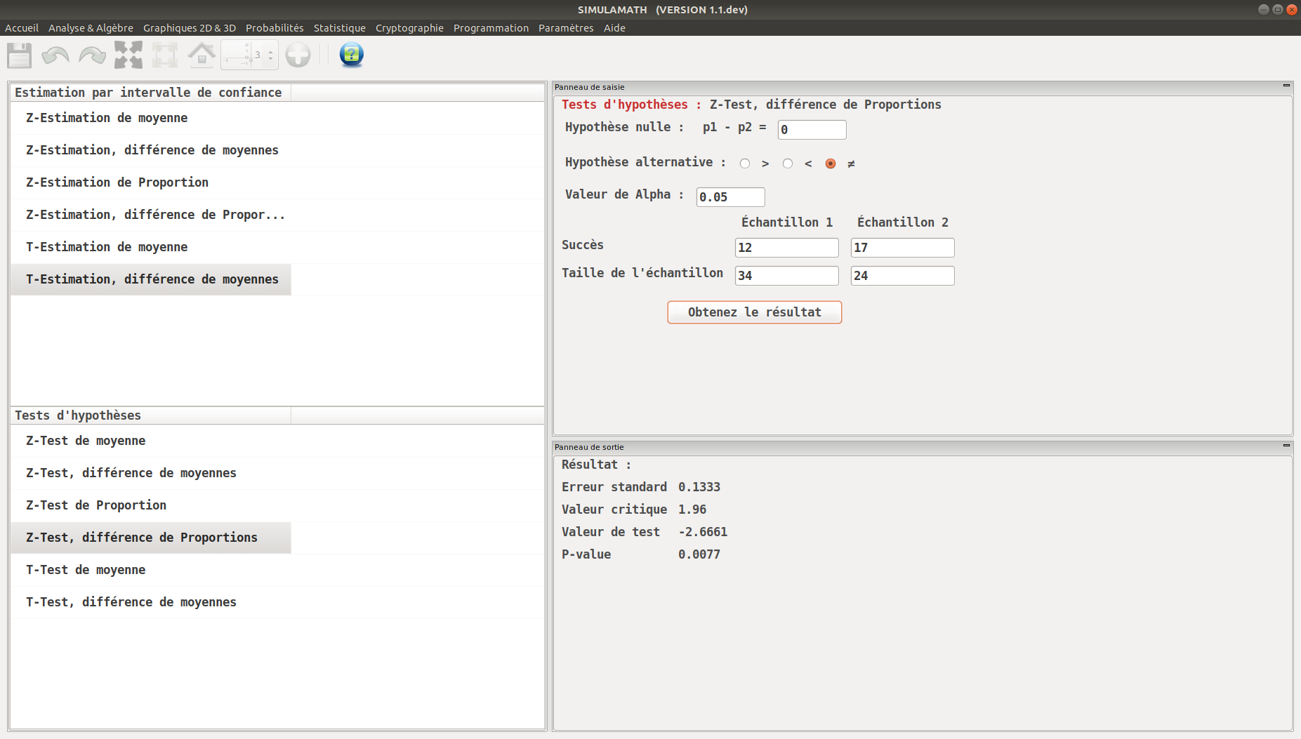Select the less-than alternative hypothesis

point(788,164)
